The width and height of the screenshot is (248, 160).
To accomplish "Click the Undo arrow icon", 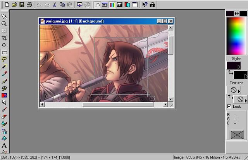I will click(x=40, y=5).
